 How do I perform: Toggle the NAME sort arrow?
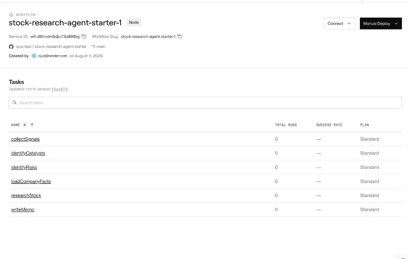(x=32, y=125)
